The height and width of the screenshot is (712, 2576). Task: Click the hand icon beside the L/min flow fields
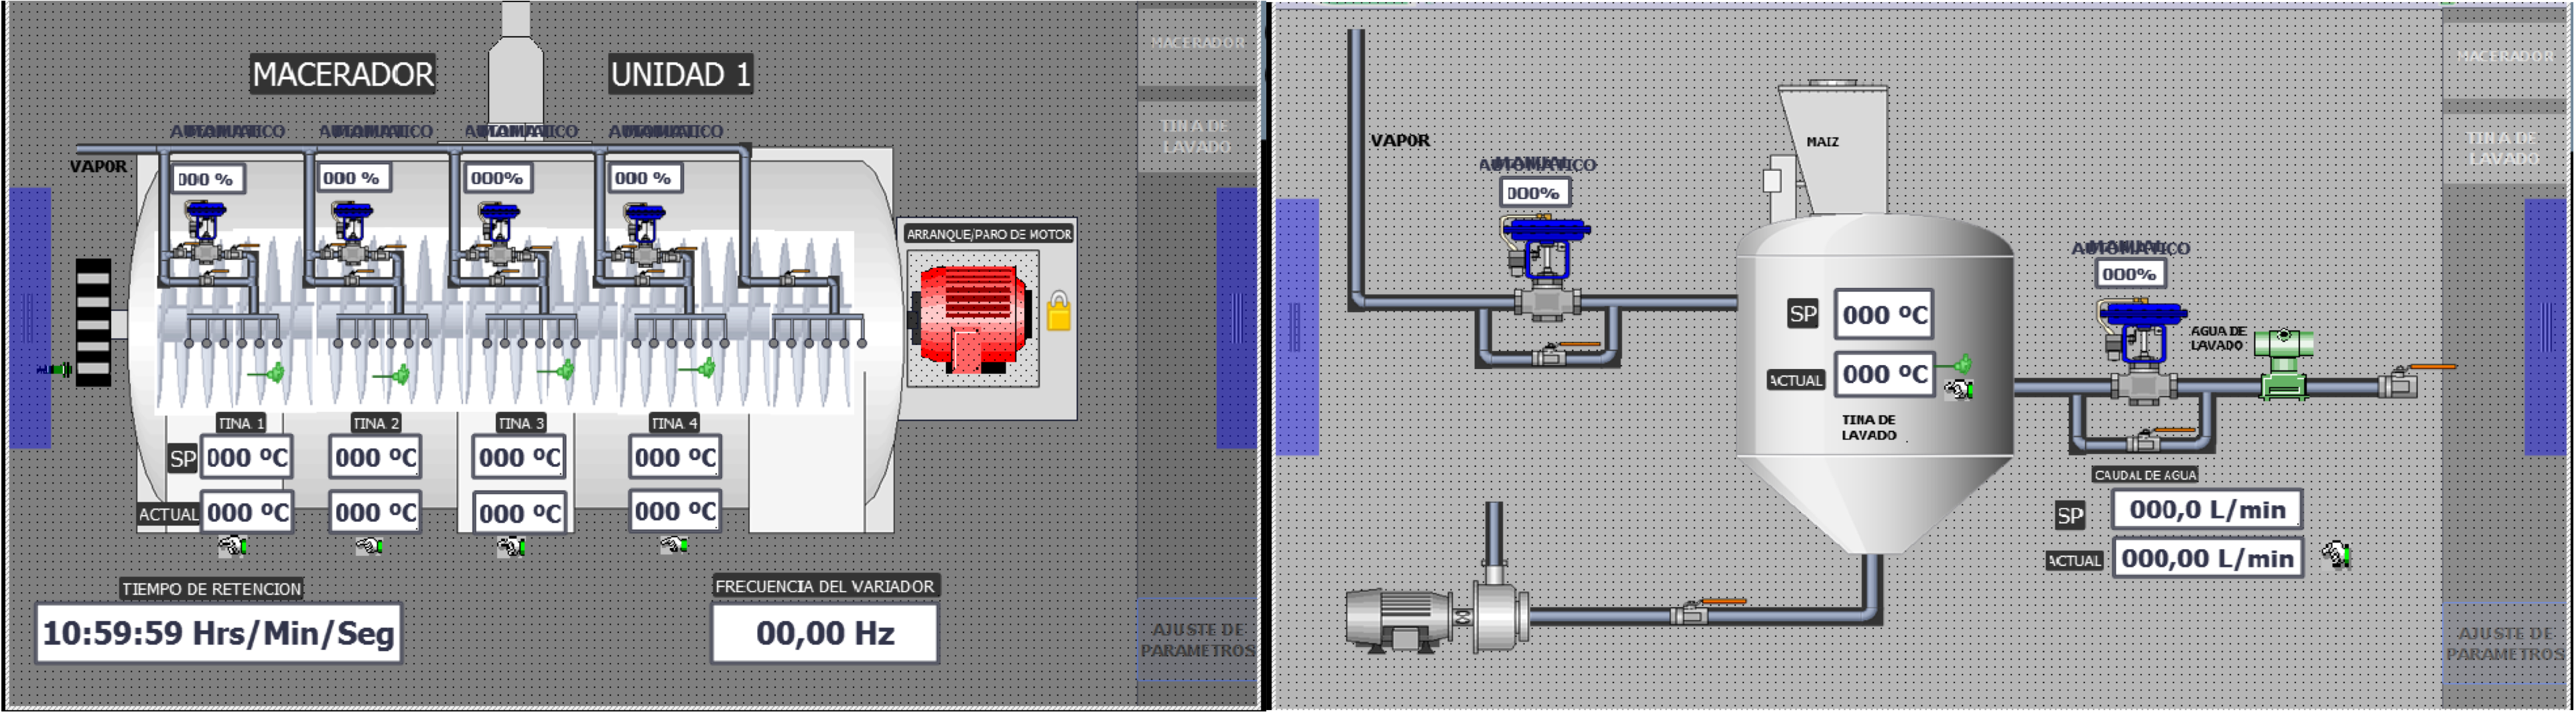[x=2336, y=554]
